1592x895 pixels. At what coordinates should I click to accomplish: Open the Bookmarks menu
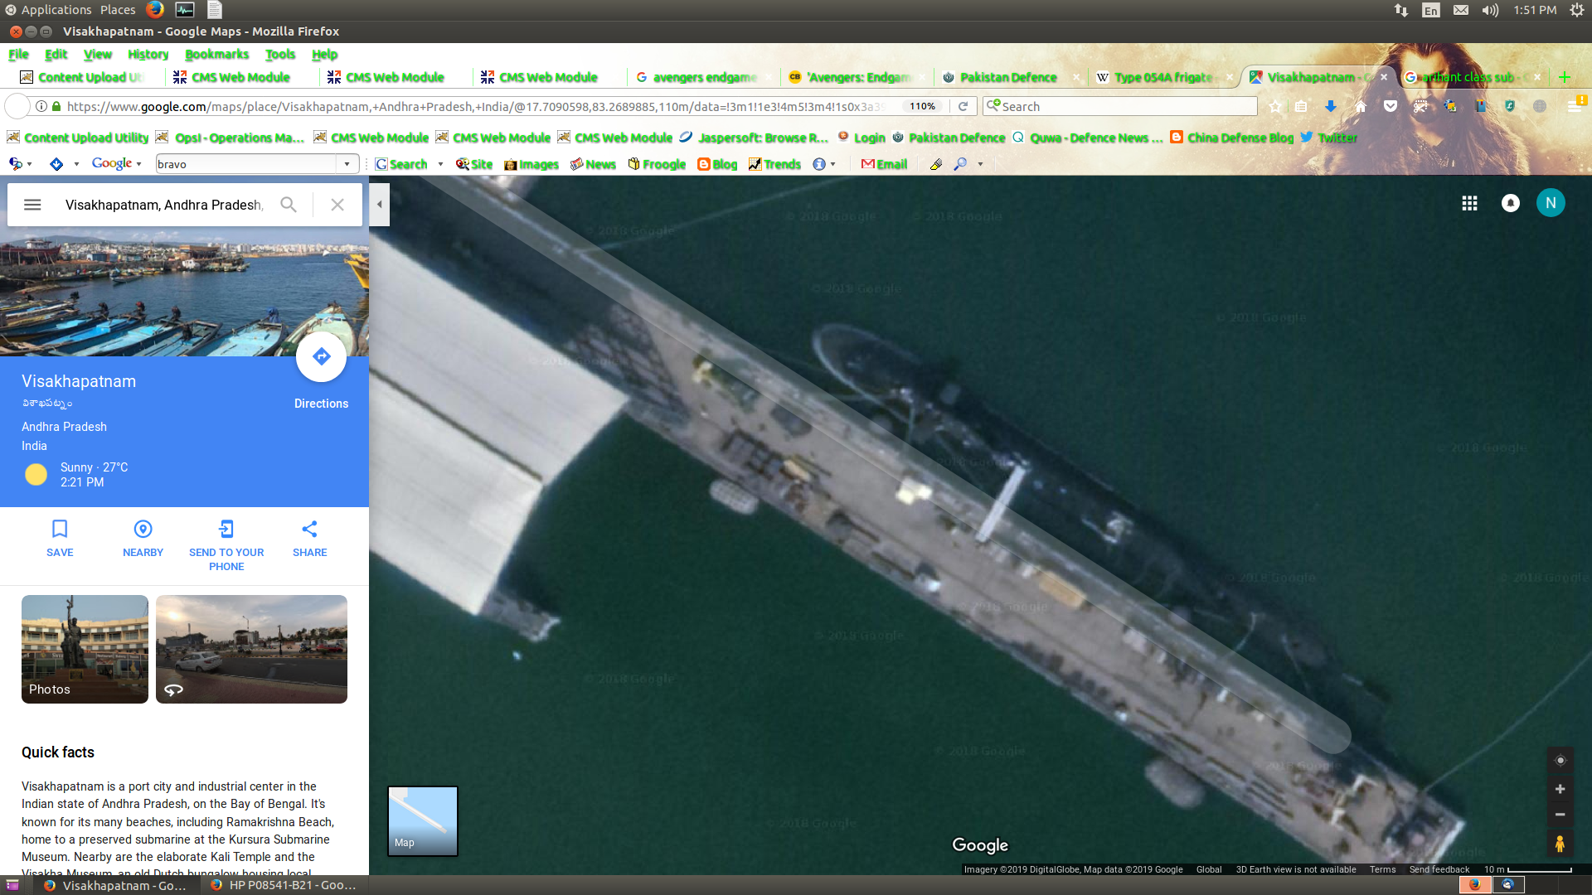click(x=216, y=54)
